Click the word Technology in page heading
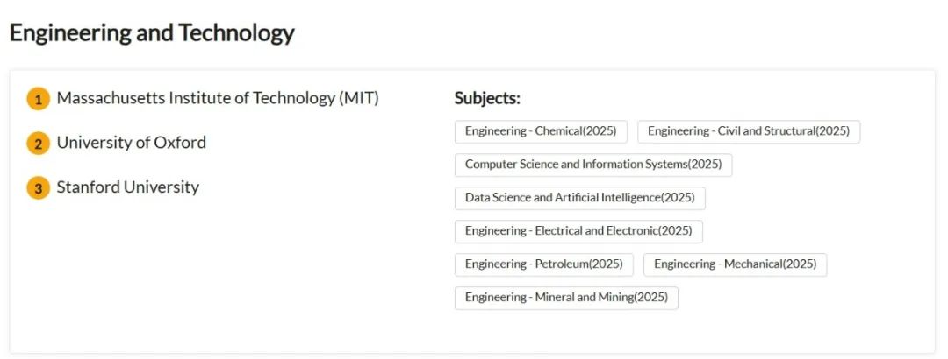 tap(236, 32)
